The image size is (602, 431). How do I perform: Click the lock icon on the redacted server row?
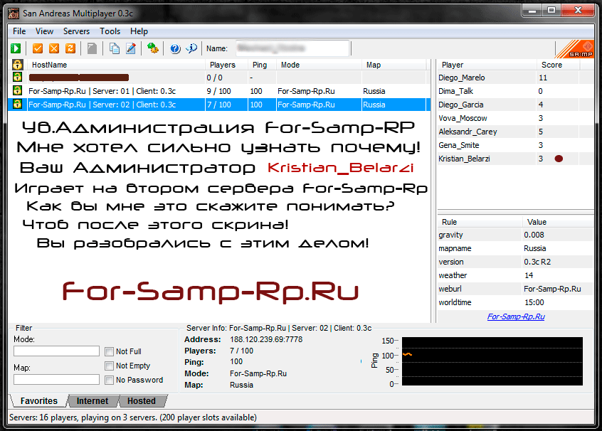tap(17, 77)
